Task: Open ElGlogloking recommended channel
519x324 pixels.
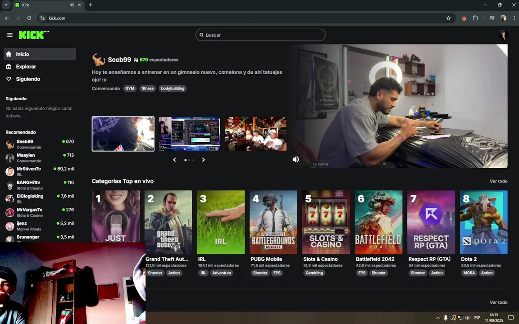Action: coord(40,199)
